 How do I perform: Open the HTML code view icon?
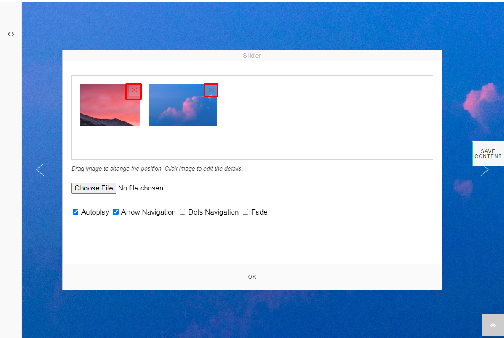11,34
